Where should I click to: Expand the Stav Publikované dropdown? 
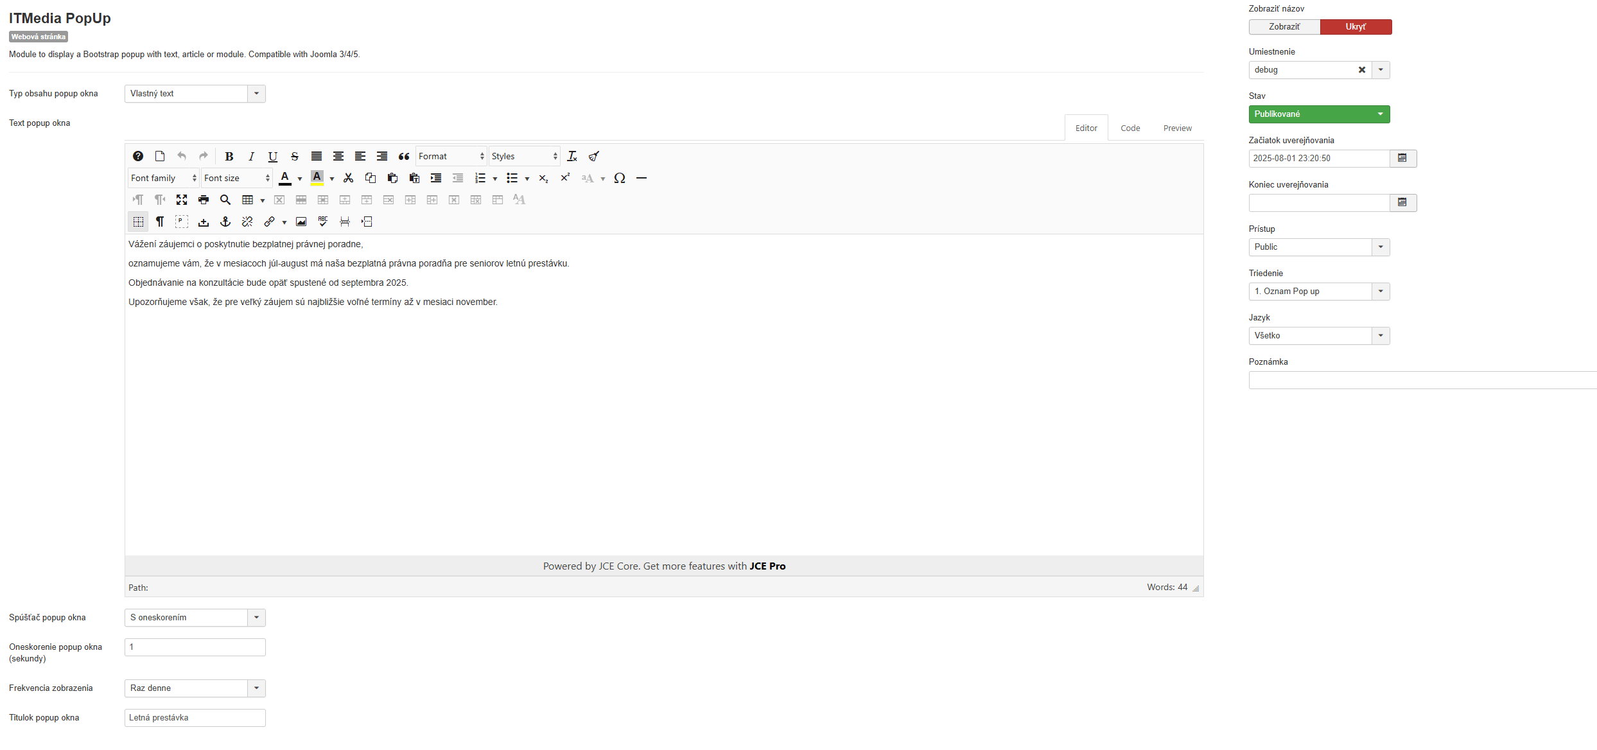pos(1319,114)
